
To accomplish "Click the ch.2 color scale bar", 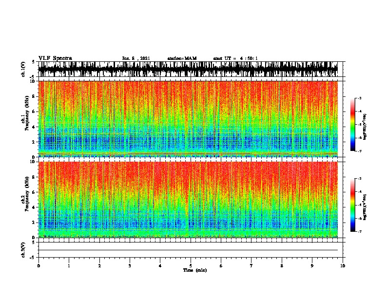I will click(x=353, y=205).
